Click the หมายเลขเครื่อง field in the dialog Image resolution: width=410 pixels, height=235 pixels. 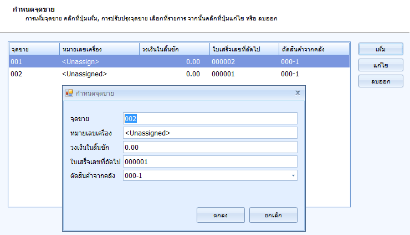(x=210, y=133)
